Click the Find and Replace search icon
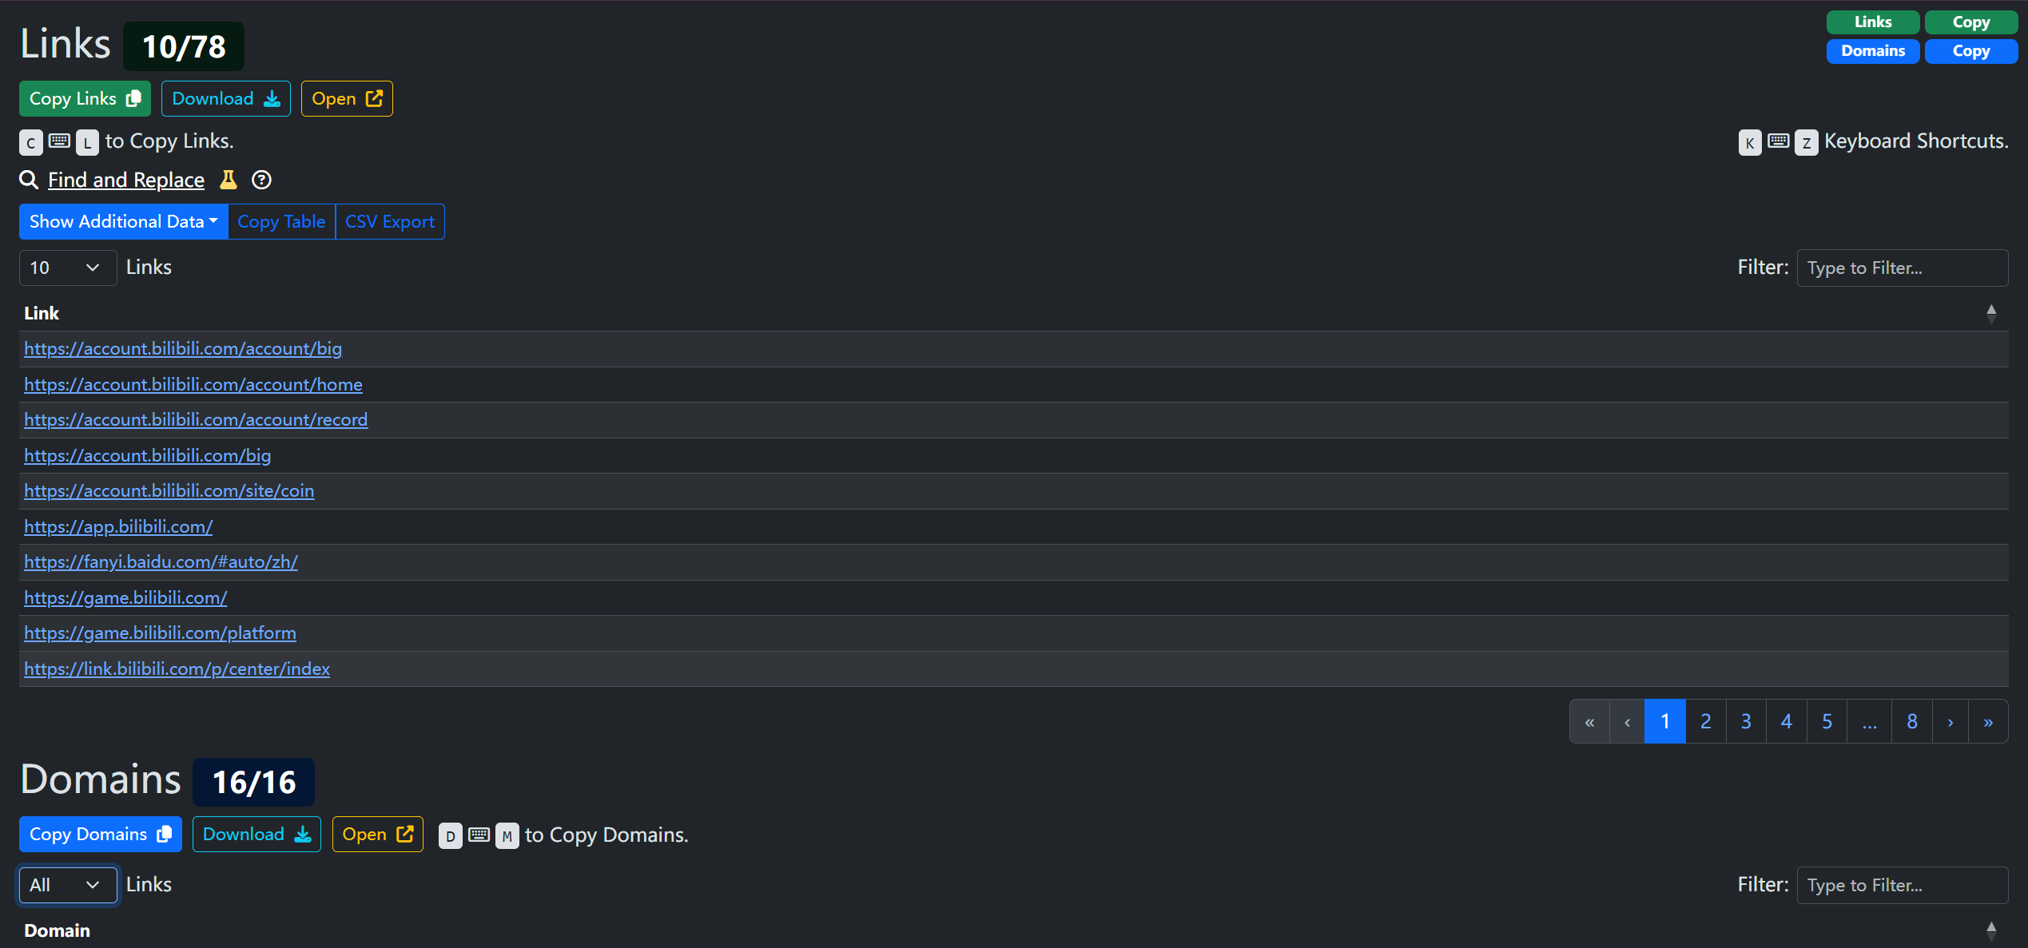Viewport: 2028px width, 948px height. pyautogui.click(x=29, y=180)
